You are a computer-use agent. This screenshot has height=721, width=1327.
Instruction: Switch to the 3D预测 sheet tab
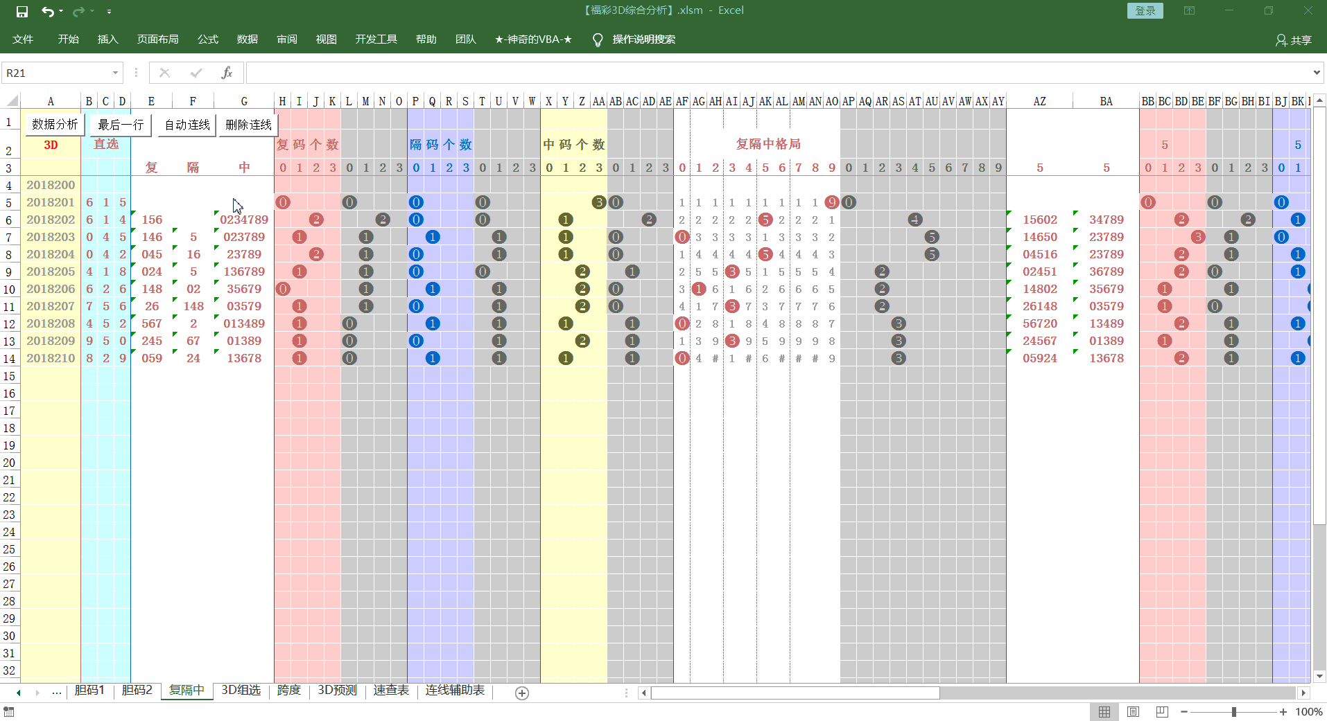[x=337, y=691]
